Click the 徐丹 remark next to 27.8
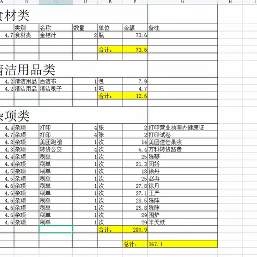Image resolution: width=257 pixels, height=257 pixels. tap(183, 186)
